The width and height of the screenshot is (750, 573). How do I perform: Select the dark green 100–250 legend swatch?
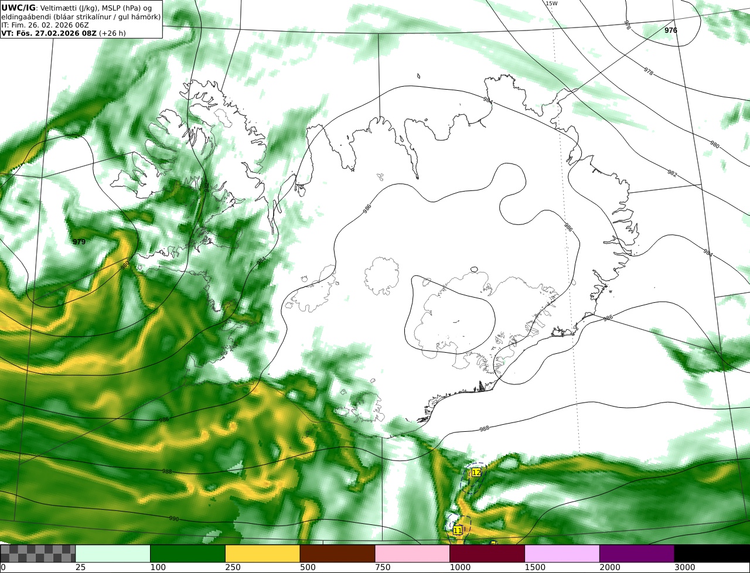coord(188,554)
